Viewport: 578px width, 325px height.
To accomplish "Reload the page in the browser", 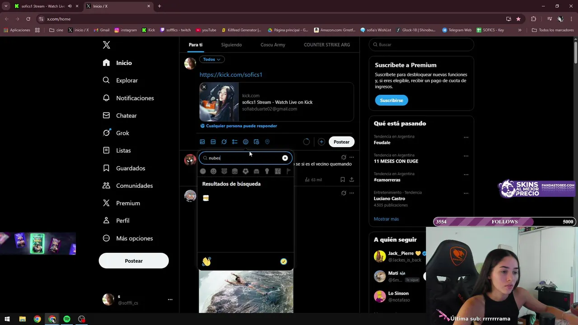I will click(x=28, y=19).
